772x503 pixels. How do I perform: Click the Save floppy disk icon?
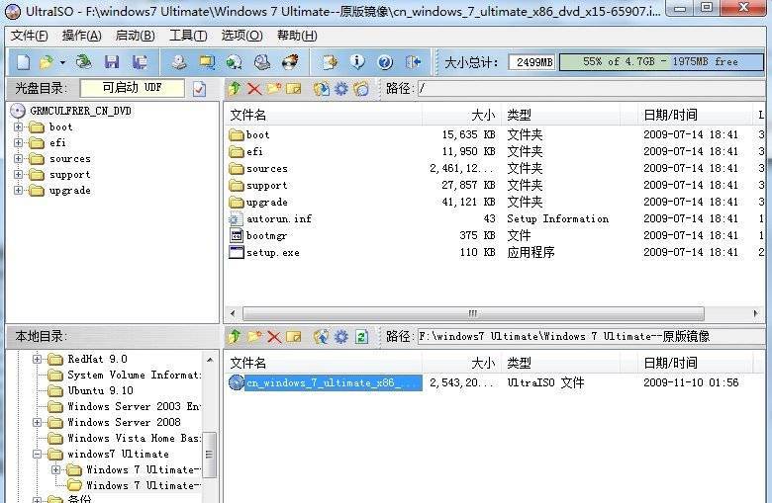(x=112, y=62)
